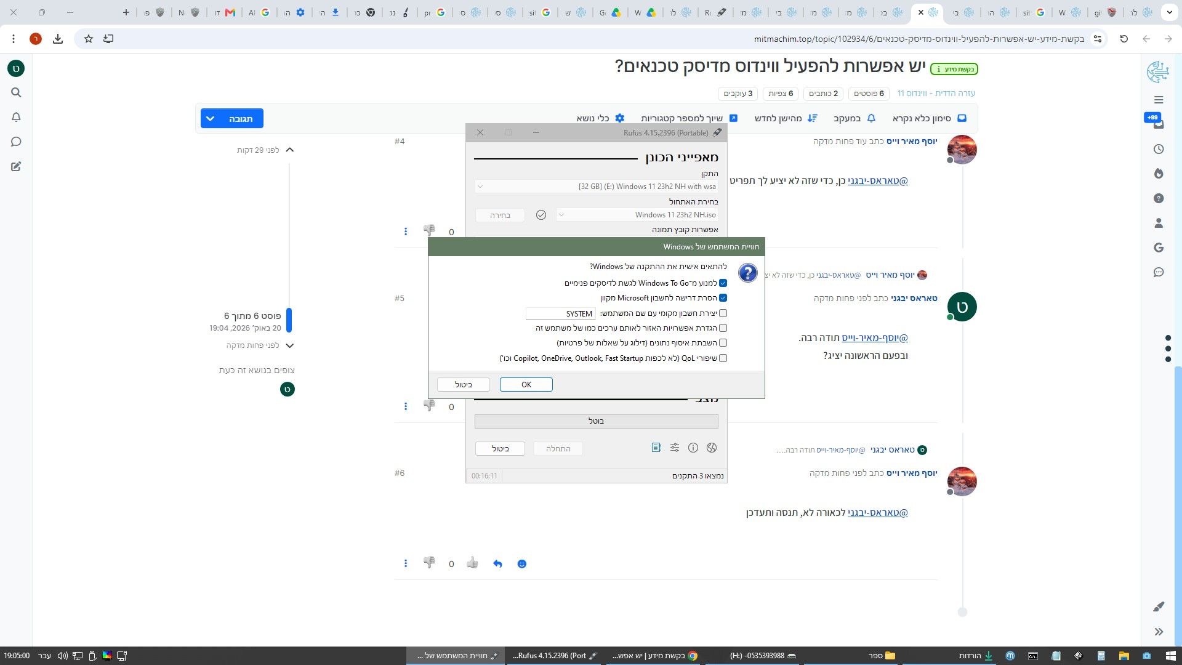
Task: Uncheck remove Microsoft online account requirement
Action: (x=723, y=298)
